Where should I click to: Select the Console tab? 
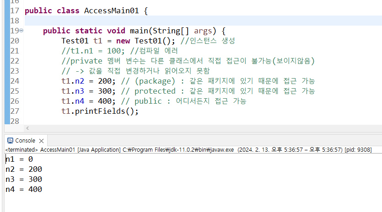click(x=25, y=141)
